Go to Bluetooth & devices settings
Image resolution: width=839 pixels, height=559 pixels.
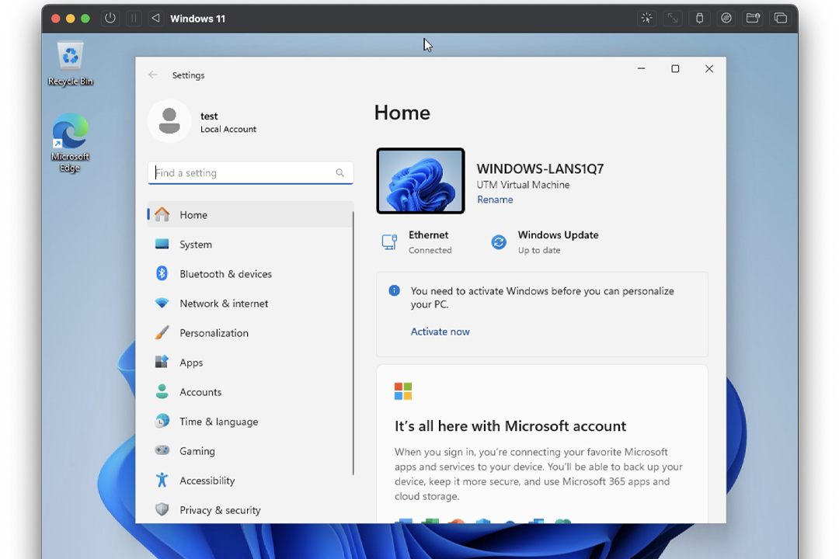(225, 274)
